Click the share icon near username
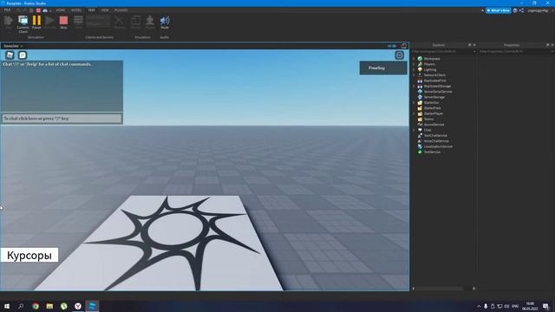This screenshot has height=312, width=555. pyautogui.click(x=521, y=10)
